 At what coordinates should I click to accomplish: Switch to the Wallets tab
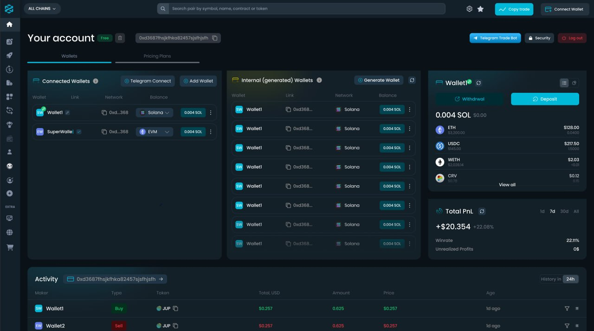click(x=70, y=56)
